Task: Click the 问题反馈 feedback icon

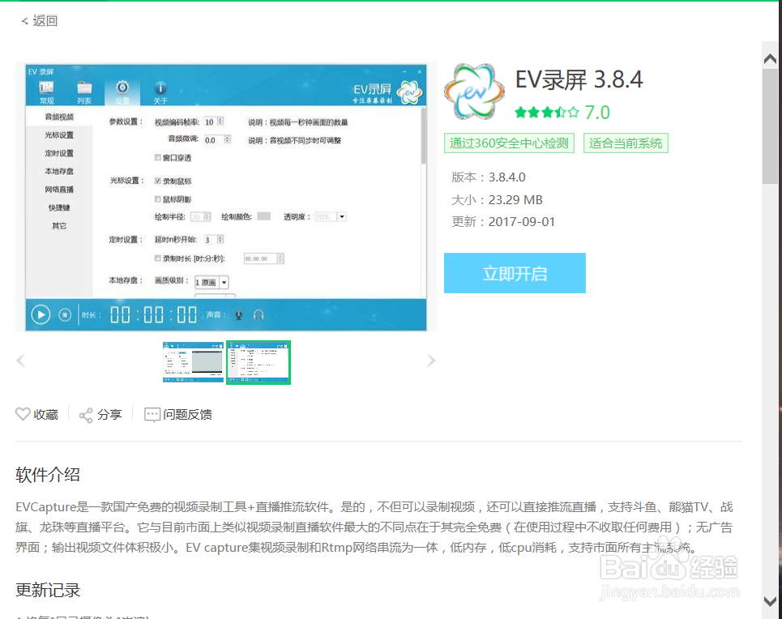Action: 152,414
